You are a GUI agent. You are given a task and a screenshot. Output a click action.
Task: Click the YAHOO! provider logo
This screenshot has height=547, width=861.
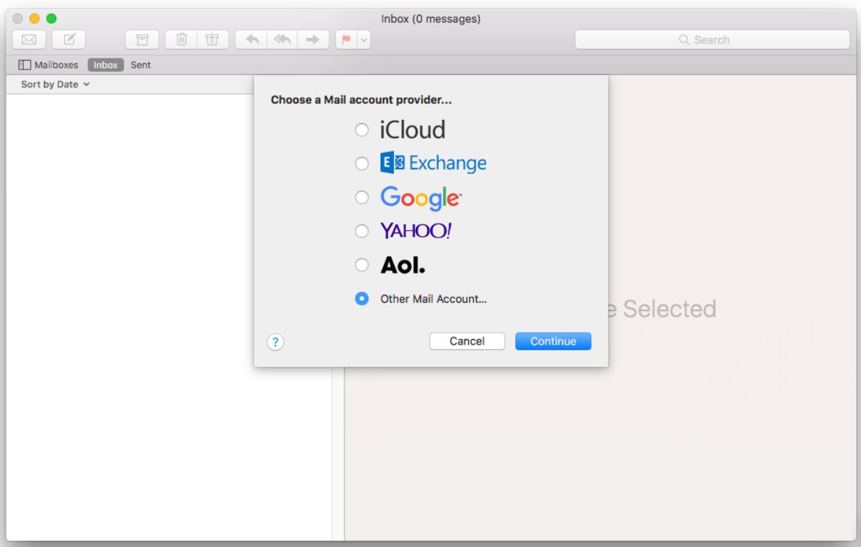[x=415, y=232]
